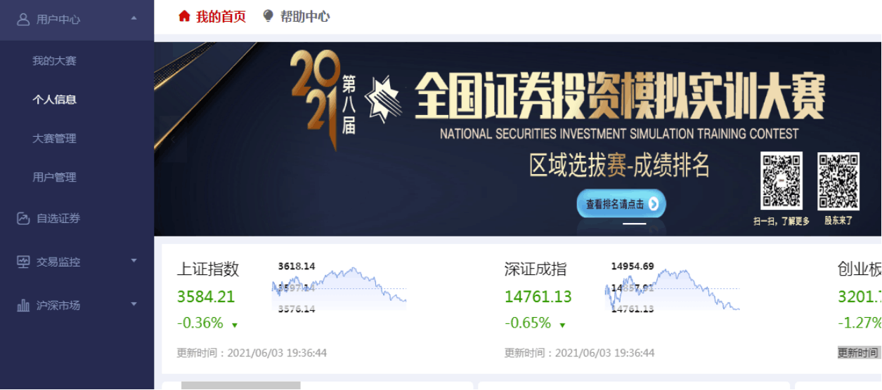Click the user icon beside 用户中心
882x390 pixels.
tap(23, 20)
